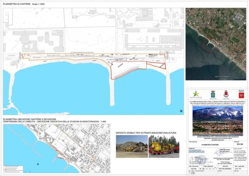Select the satellite aerial photo with the red circle
This screenshot has width=249, height=176.
(216, 44)
